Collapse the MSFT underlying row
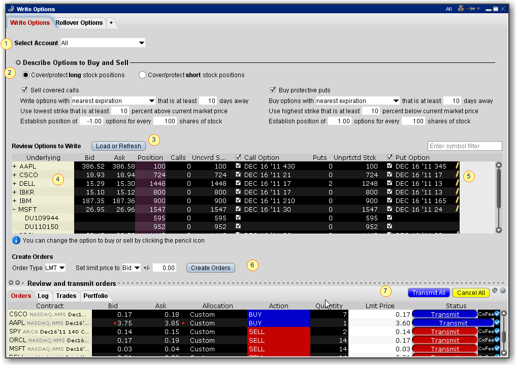Image resolution: width=516 pixels, height=365 pixels. 15,209
